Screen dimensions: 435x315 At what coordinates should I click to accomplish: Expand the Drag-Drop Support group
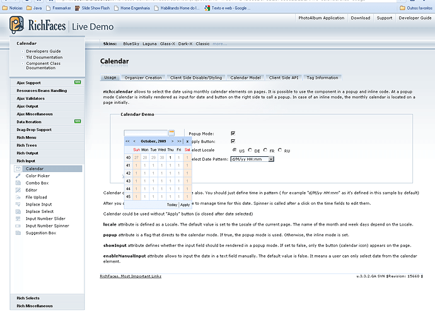47,130
